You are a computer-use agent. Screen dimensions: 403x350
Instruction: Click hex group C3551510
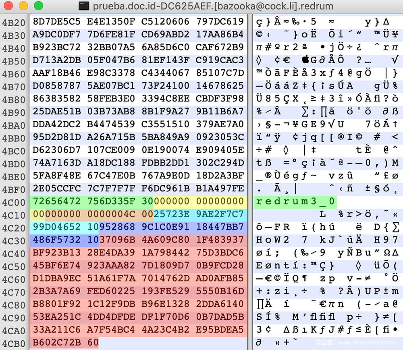[x=165, y=124]
